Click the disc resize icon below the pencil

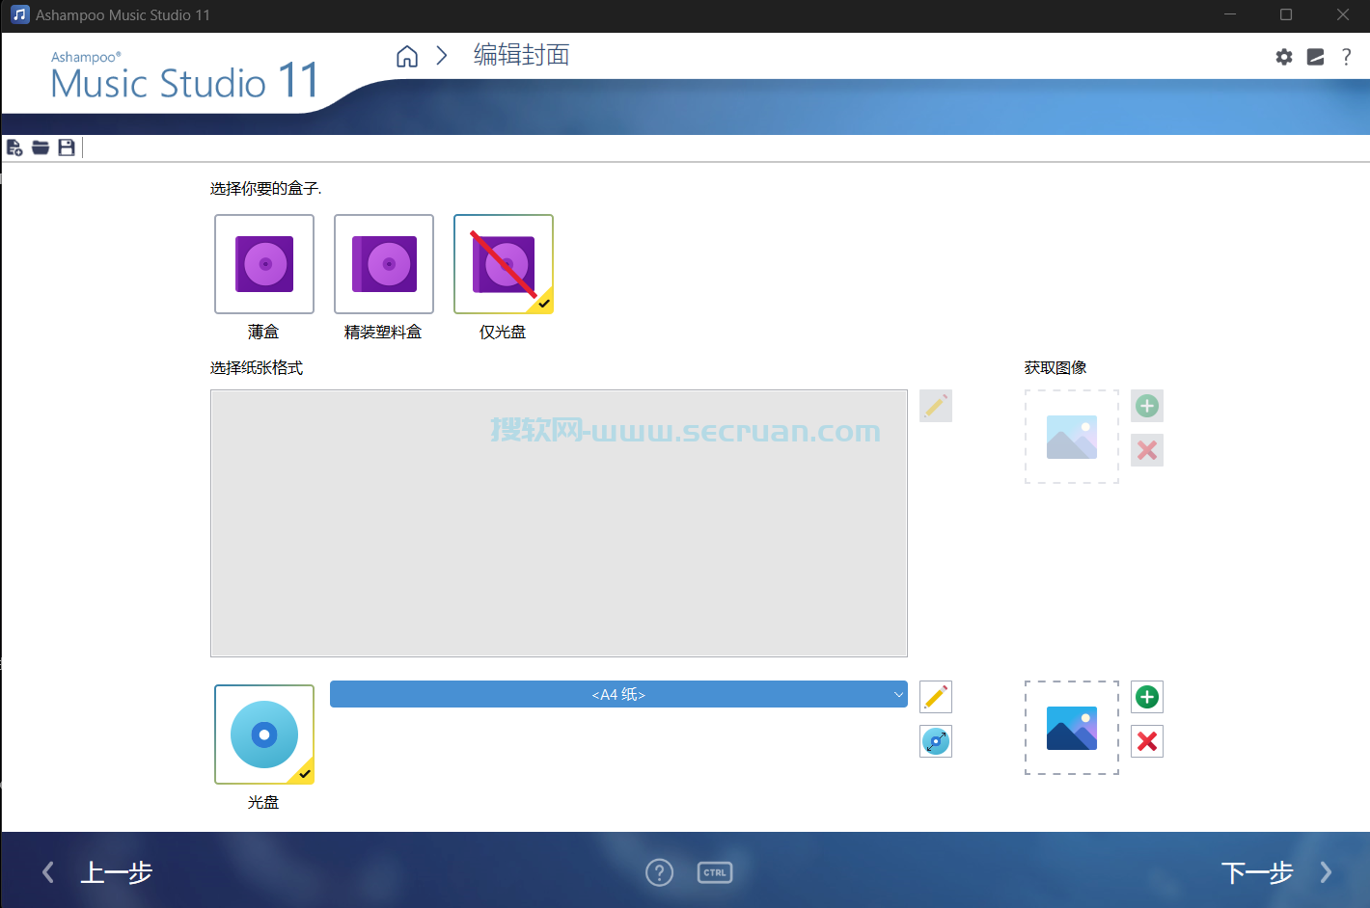(x=936, y=741)
